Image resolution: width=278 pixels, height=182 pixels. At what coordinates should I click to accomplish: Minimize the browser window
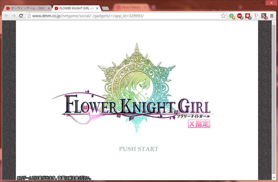[x=256, y=3]
